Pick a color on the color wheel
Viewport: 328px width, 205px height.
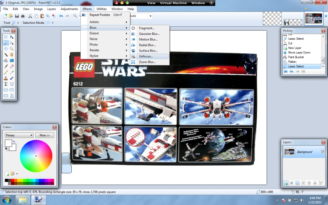(36, 156)
